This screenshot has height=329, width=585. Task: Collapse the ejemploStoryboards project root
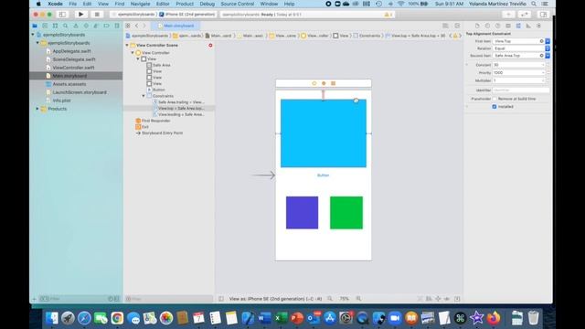click(33, 35)
